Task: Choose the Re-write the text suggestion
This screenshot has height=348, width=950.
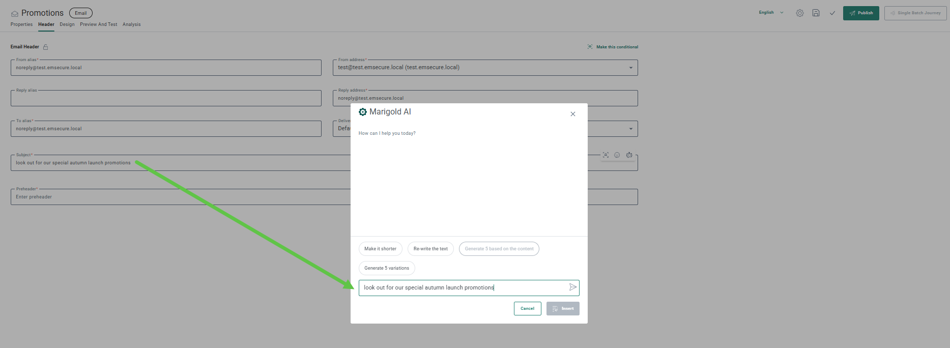Action: 430,249
